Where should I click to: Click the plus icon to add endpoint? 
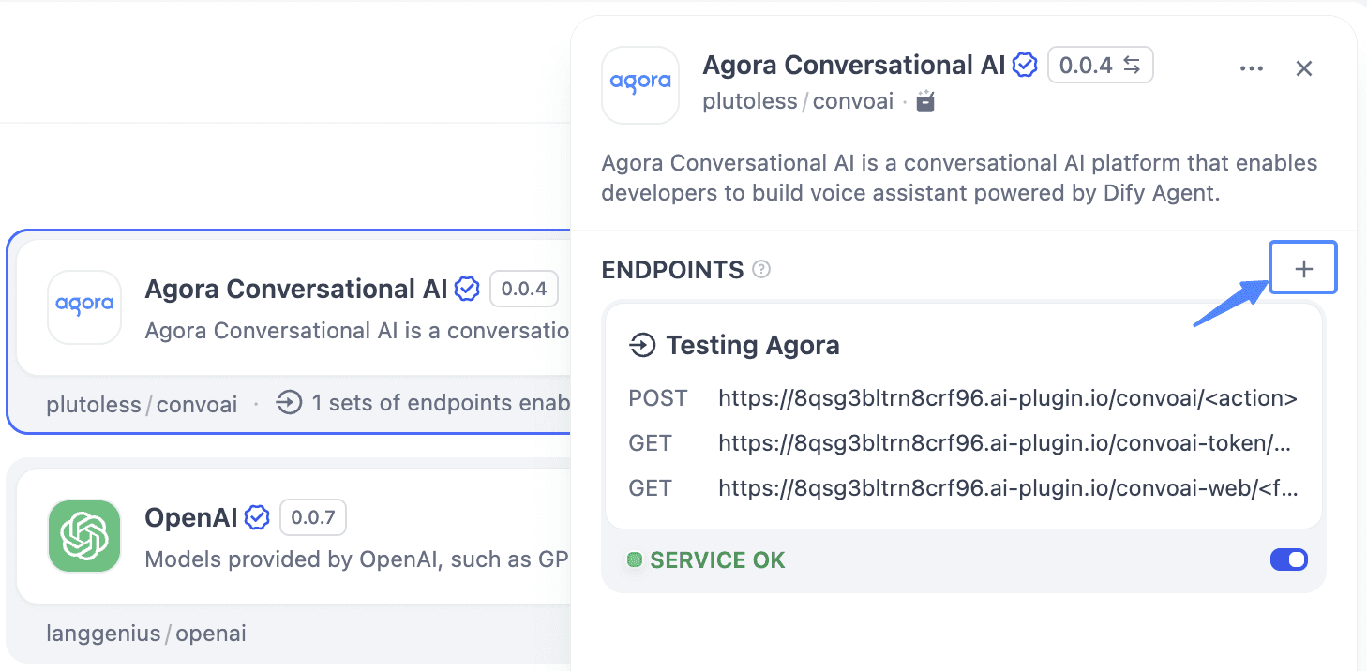(1303, 269)
